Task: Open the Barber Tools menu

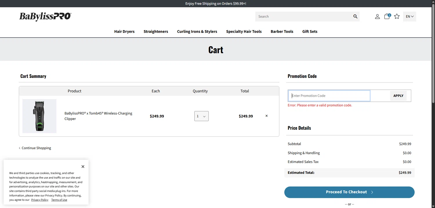Action: (x=282, y=32)
